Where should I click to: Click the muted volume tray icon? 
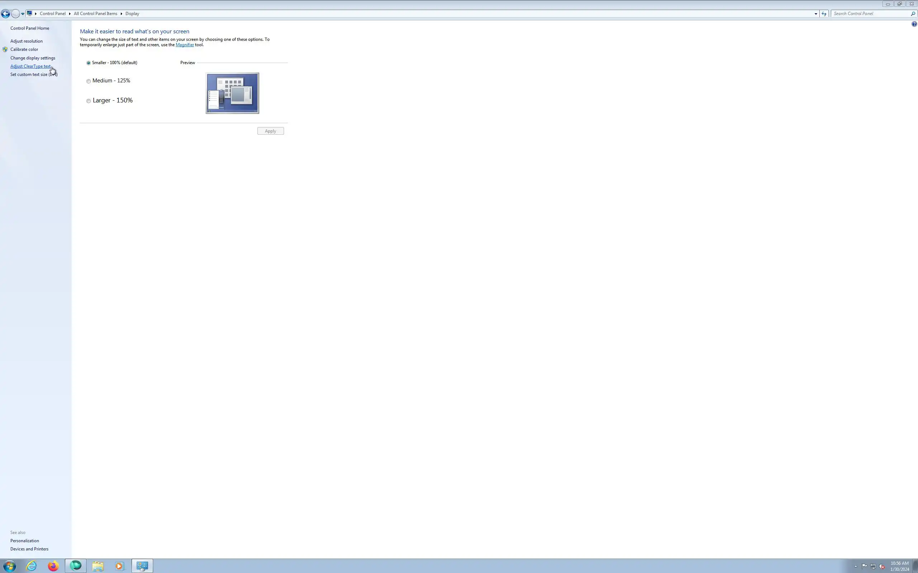881,566
